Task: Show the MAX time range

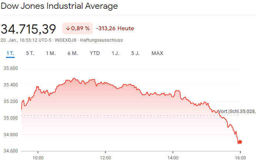Action: tap(157, 53)
